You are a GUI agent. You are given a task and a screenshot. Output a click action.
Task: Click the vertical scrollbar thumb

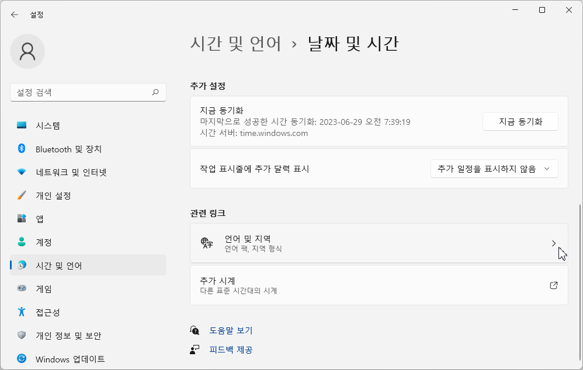(580, 283)
